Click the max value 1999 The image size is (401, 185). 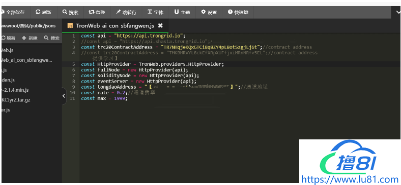(119, 98)
